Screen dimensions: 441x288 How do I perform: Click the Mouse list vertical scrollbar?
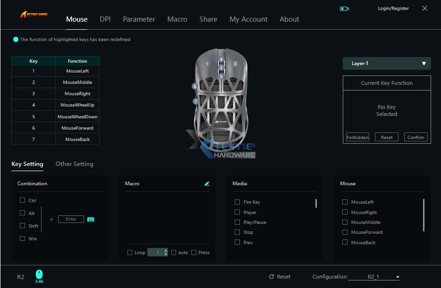(x=424, y=215)
